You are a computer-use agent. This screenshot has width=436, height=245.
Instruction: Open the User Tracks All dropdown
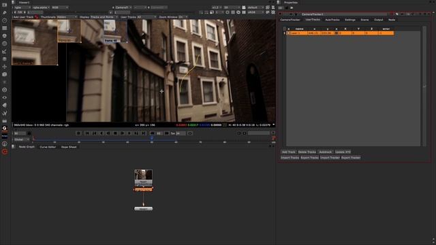click(x=147, y=17)
